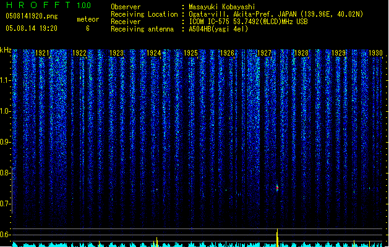The image size is (389, 247).
Task: Click the 'Receiver' field label
Action: 126,22
